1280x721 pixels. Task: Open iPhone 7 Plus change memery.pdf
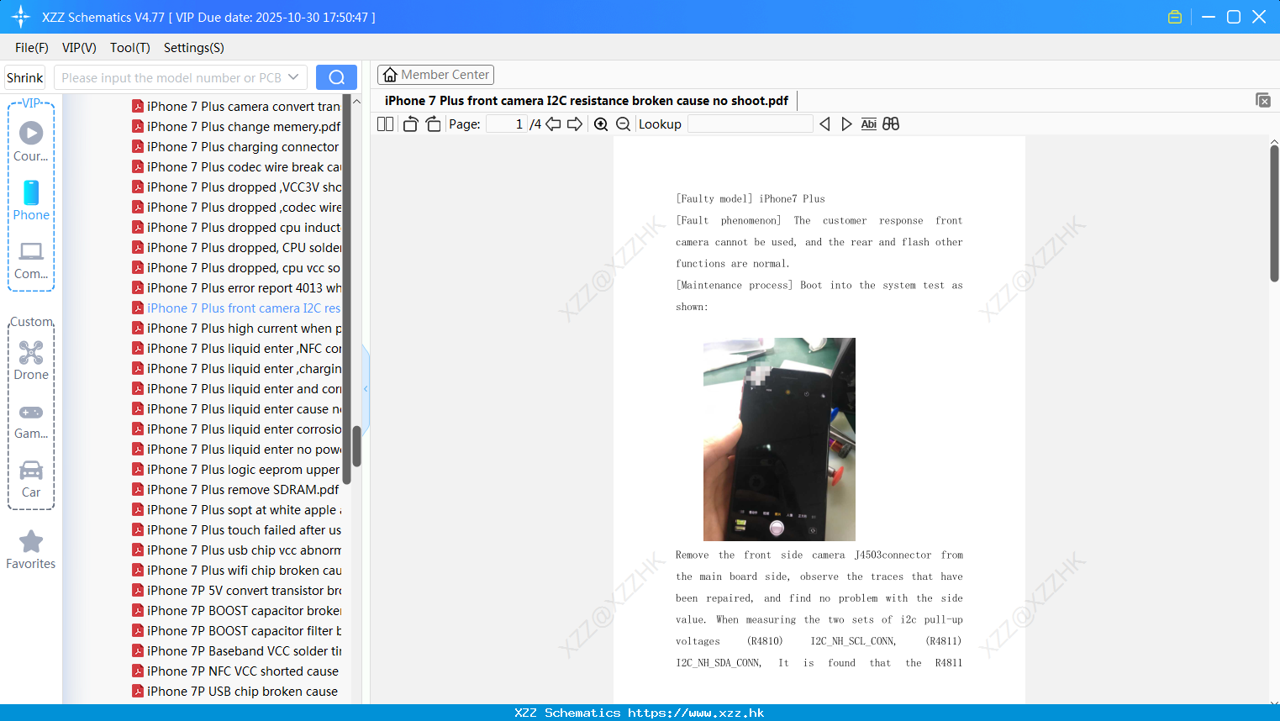tap(236, 127)
